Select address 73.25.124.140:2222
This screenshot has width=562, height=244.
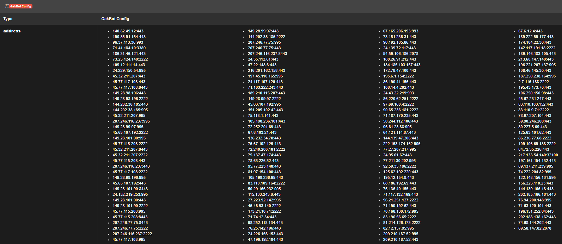[x=130, y=59]
